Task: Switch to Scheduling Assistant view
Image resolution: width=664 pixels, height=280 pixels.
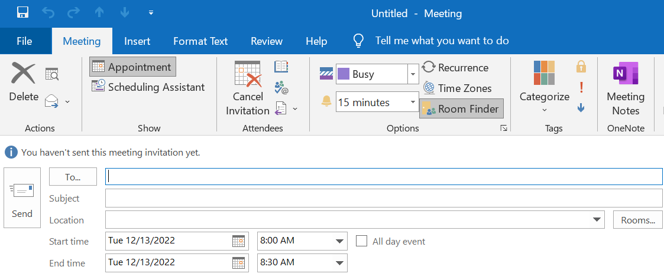Action: click(148, 87)
